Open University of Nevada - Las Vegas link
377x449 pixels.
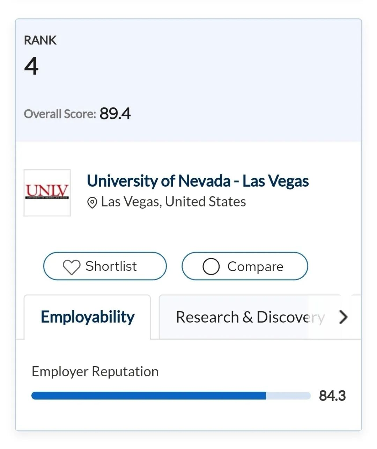tap(198, 181)
